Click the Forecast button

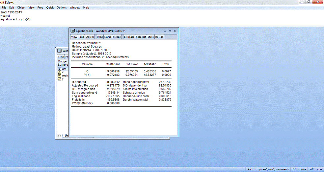click(x=141, y=37)
